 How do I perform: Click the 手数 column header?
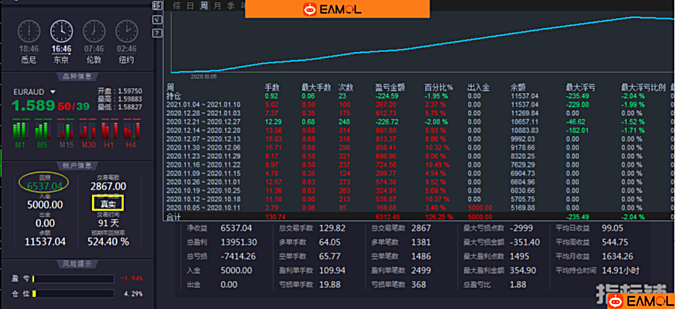[272, 88]
